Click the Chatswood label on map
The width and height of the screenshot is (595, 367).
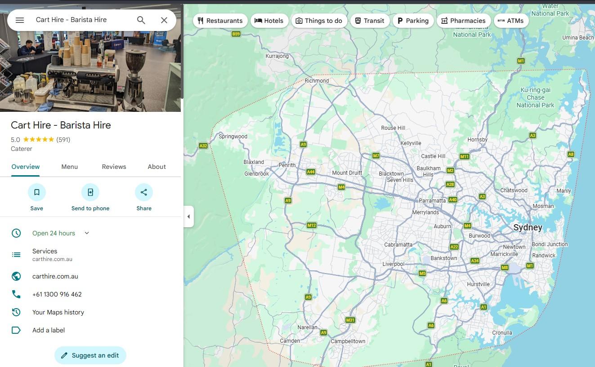[x=514, y=190]
